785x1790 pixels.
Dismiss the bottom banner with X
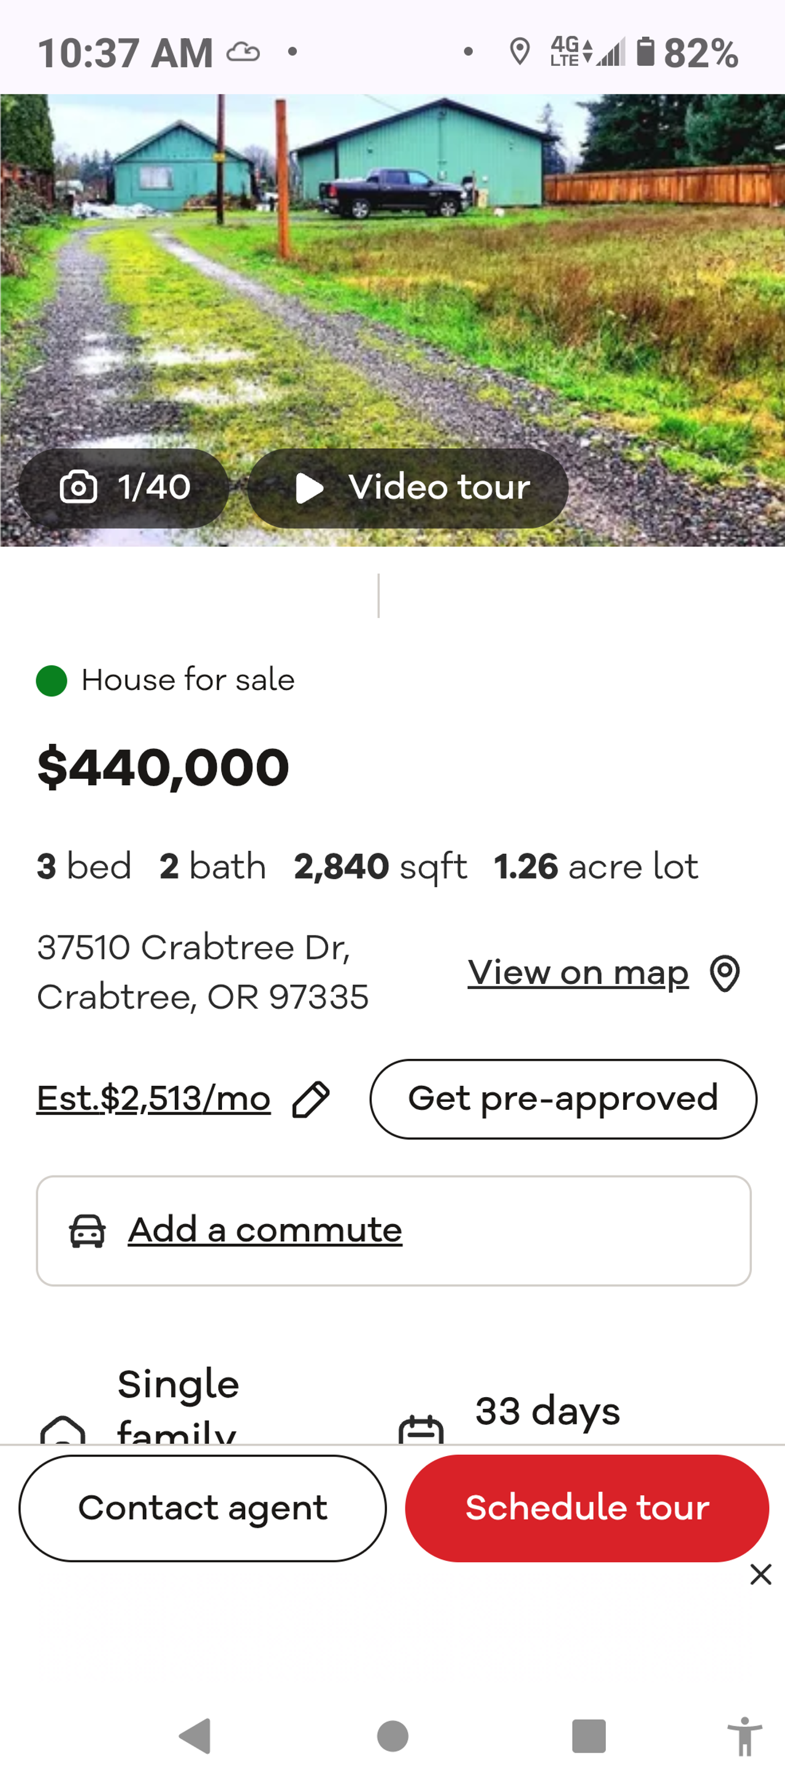tap(760, 1574)
